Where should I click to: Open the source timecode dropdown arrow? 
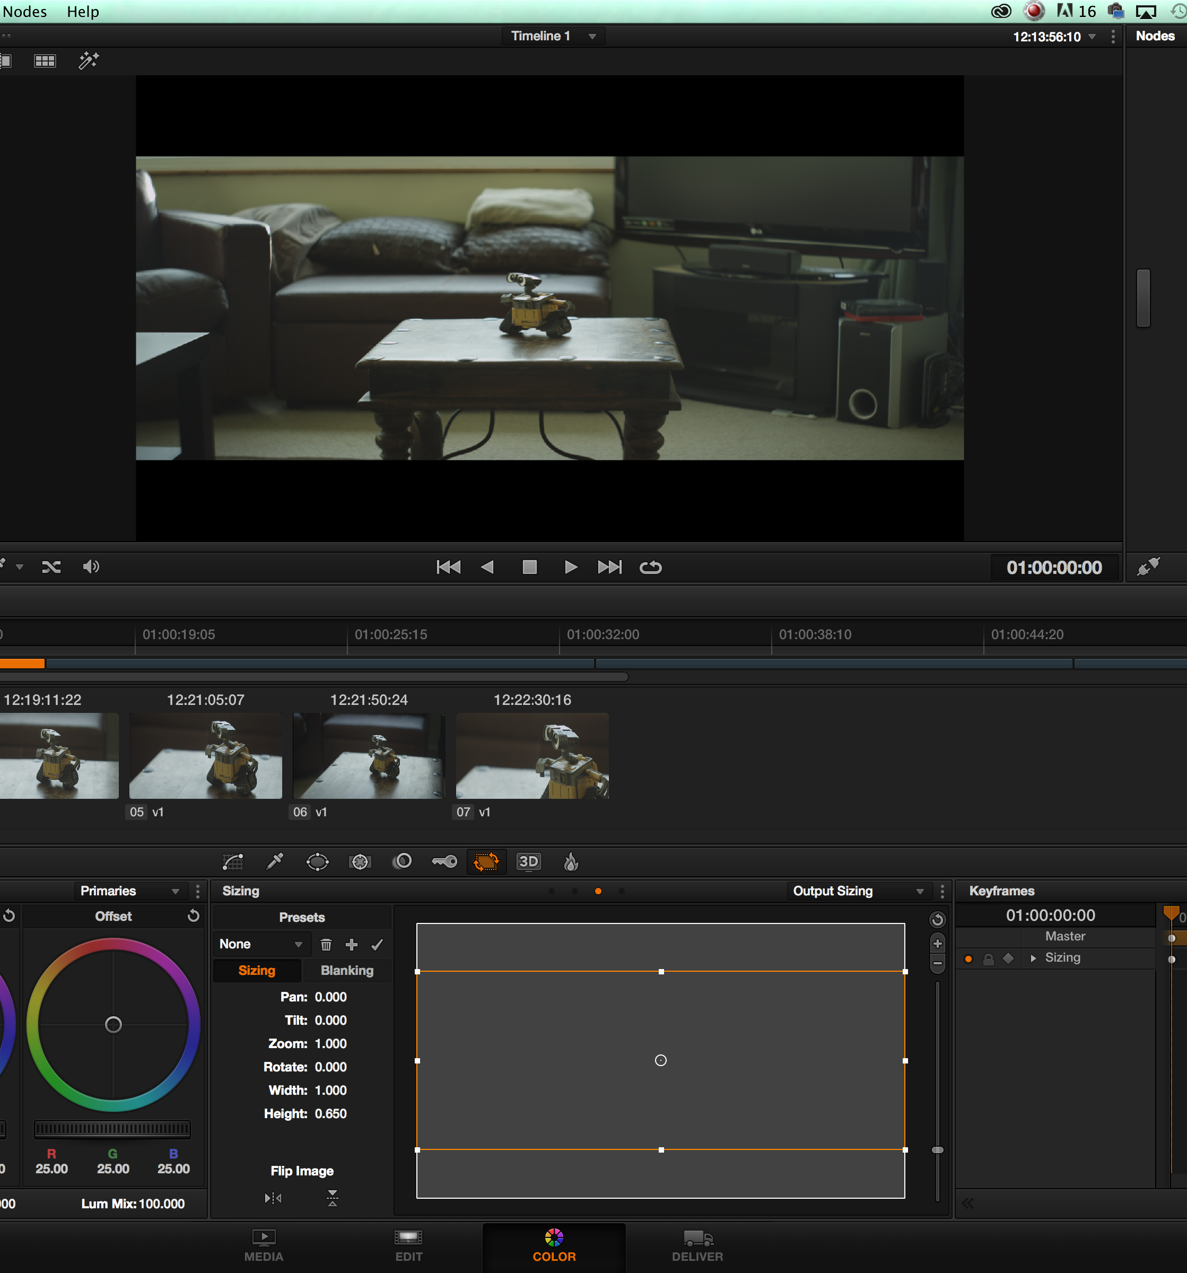tap(1092, 37)
